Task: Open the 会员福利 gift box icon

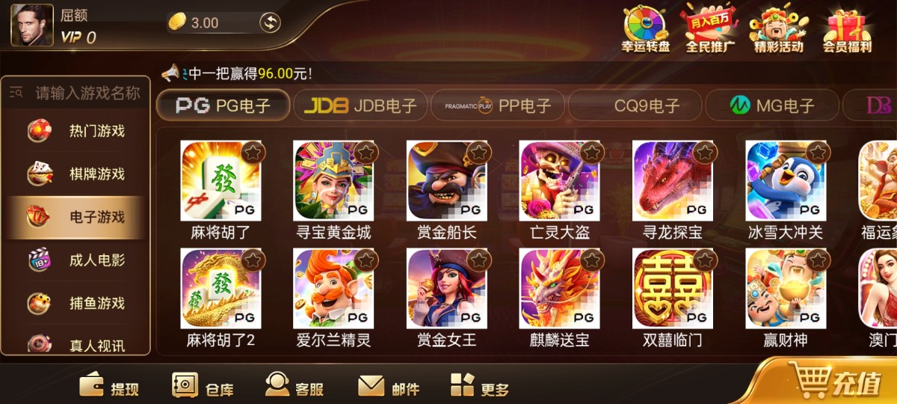Action: point(847,25)
